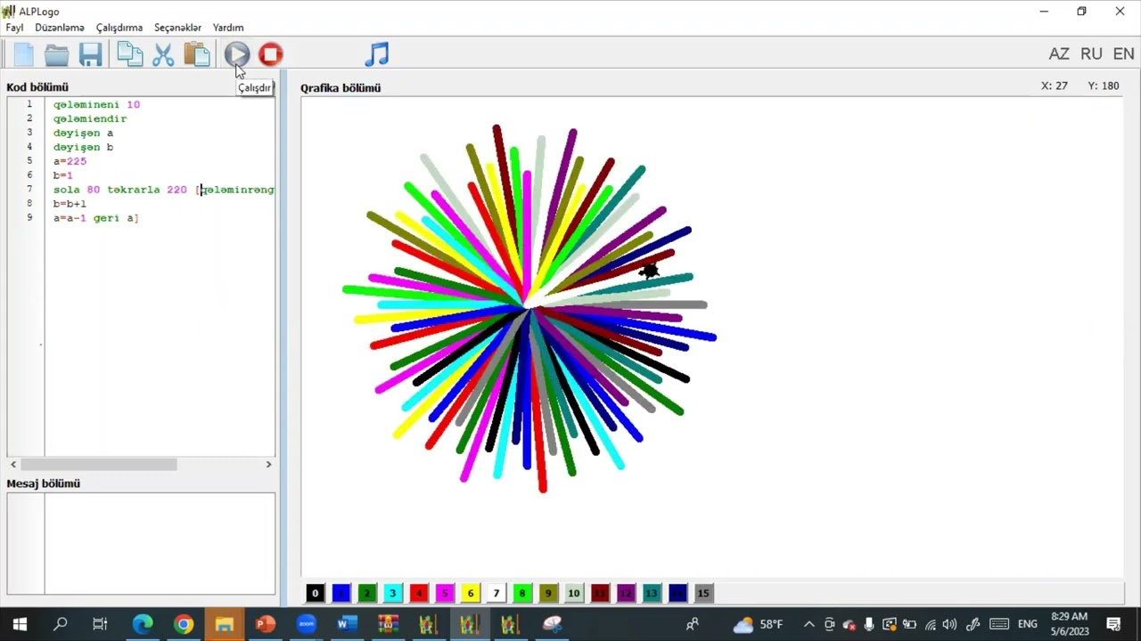Open the Windows Start menu
This screenshot has width=1141, height=641.
pos(20,624)
